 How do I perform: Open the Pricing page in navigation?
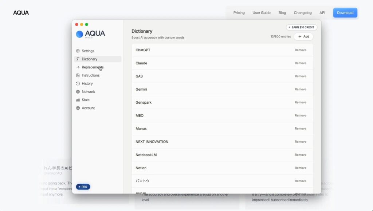click(x=239, y=13)
